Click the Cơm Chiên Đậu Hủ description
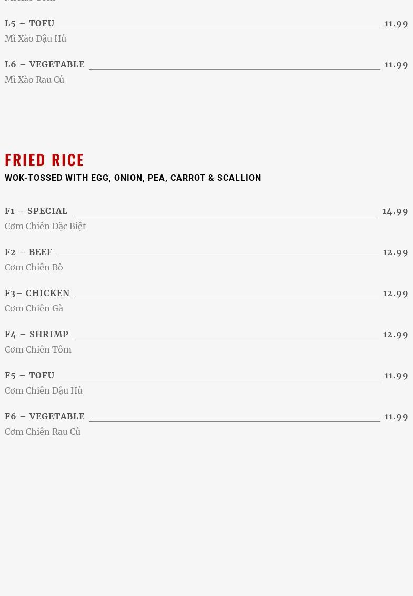The width and height of the screenshot is (413, 596). click(44, 391)
